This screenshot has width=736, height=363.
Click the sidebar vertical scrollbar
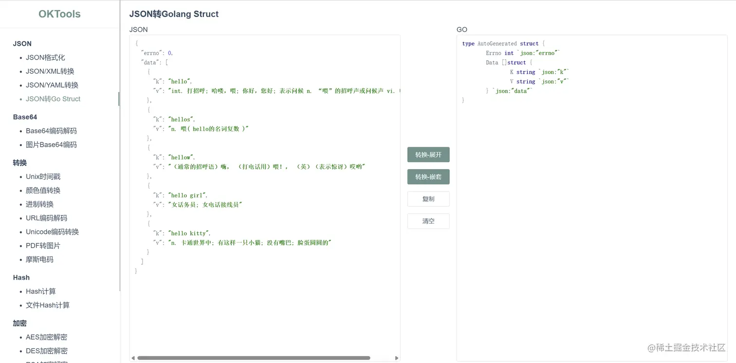(x=120, y=146)
